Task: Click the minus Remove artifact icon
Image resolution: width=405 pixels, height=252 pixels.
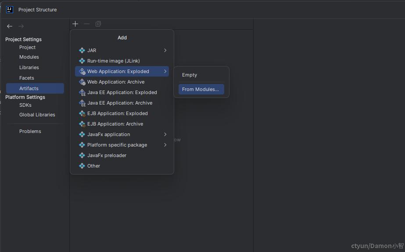Action: click(86, 24)
